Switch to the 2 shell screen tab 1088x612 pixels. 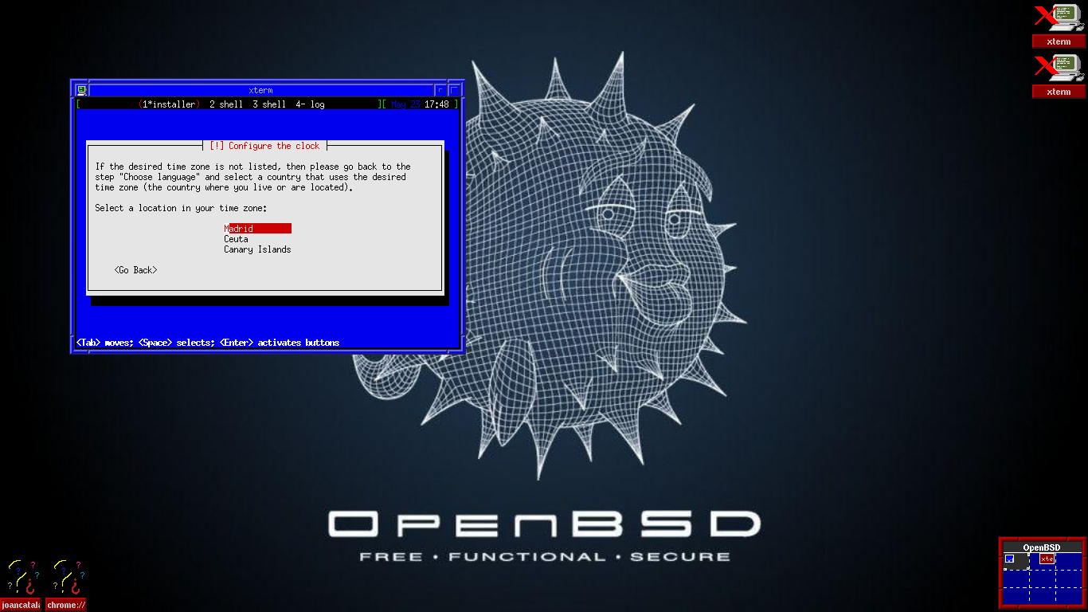[226, 104]
